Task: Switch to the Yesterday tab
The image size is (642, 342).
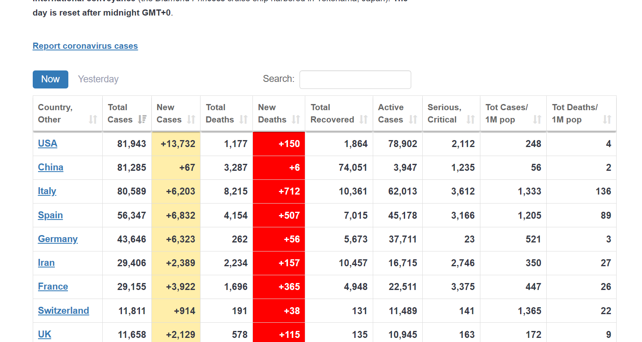Action: tap(98, 79)
